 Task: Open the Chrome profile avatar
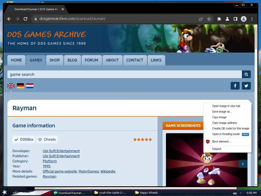tap(243, 19)
